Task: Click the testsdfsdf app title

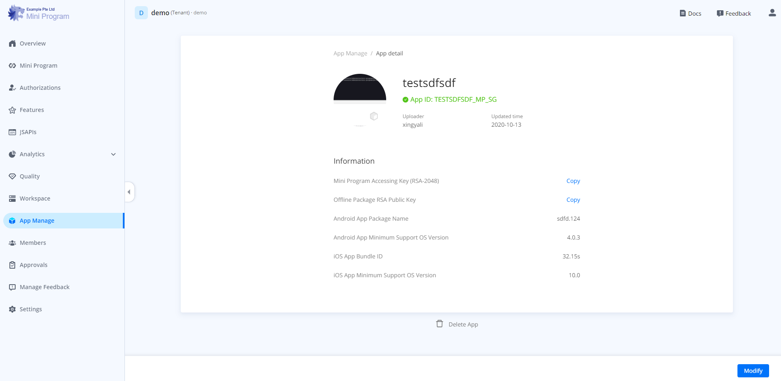Action: [x=429, y=83]
